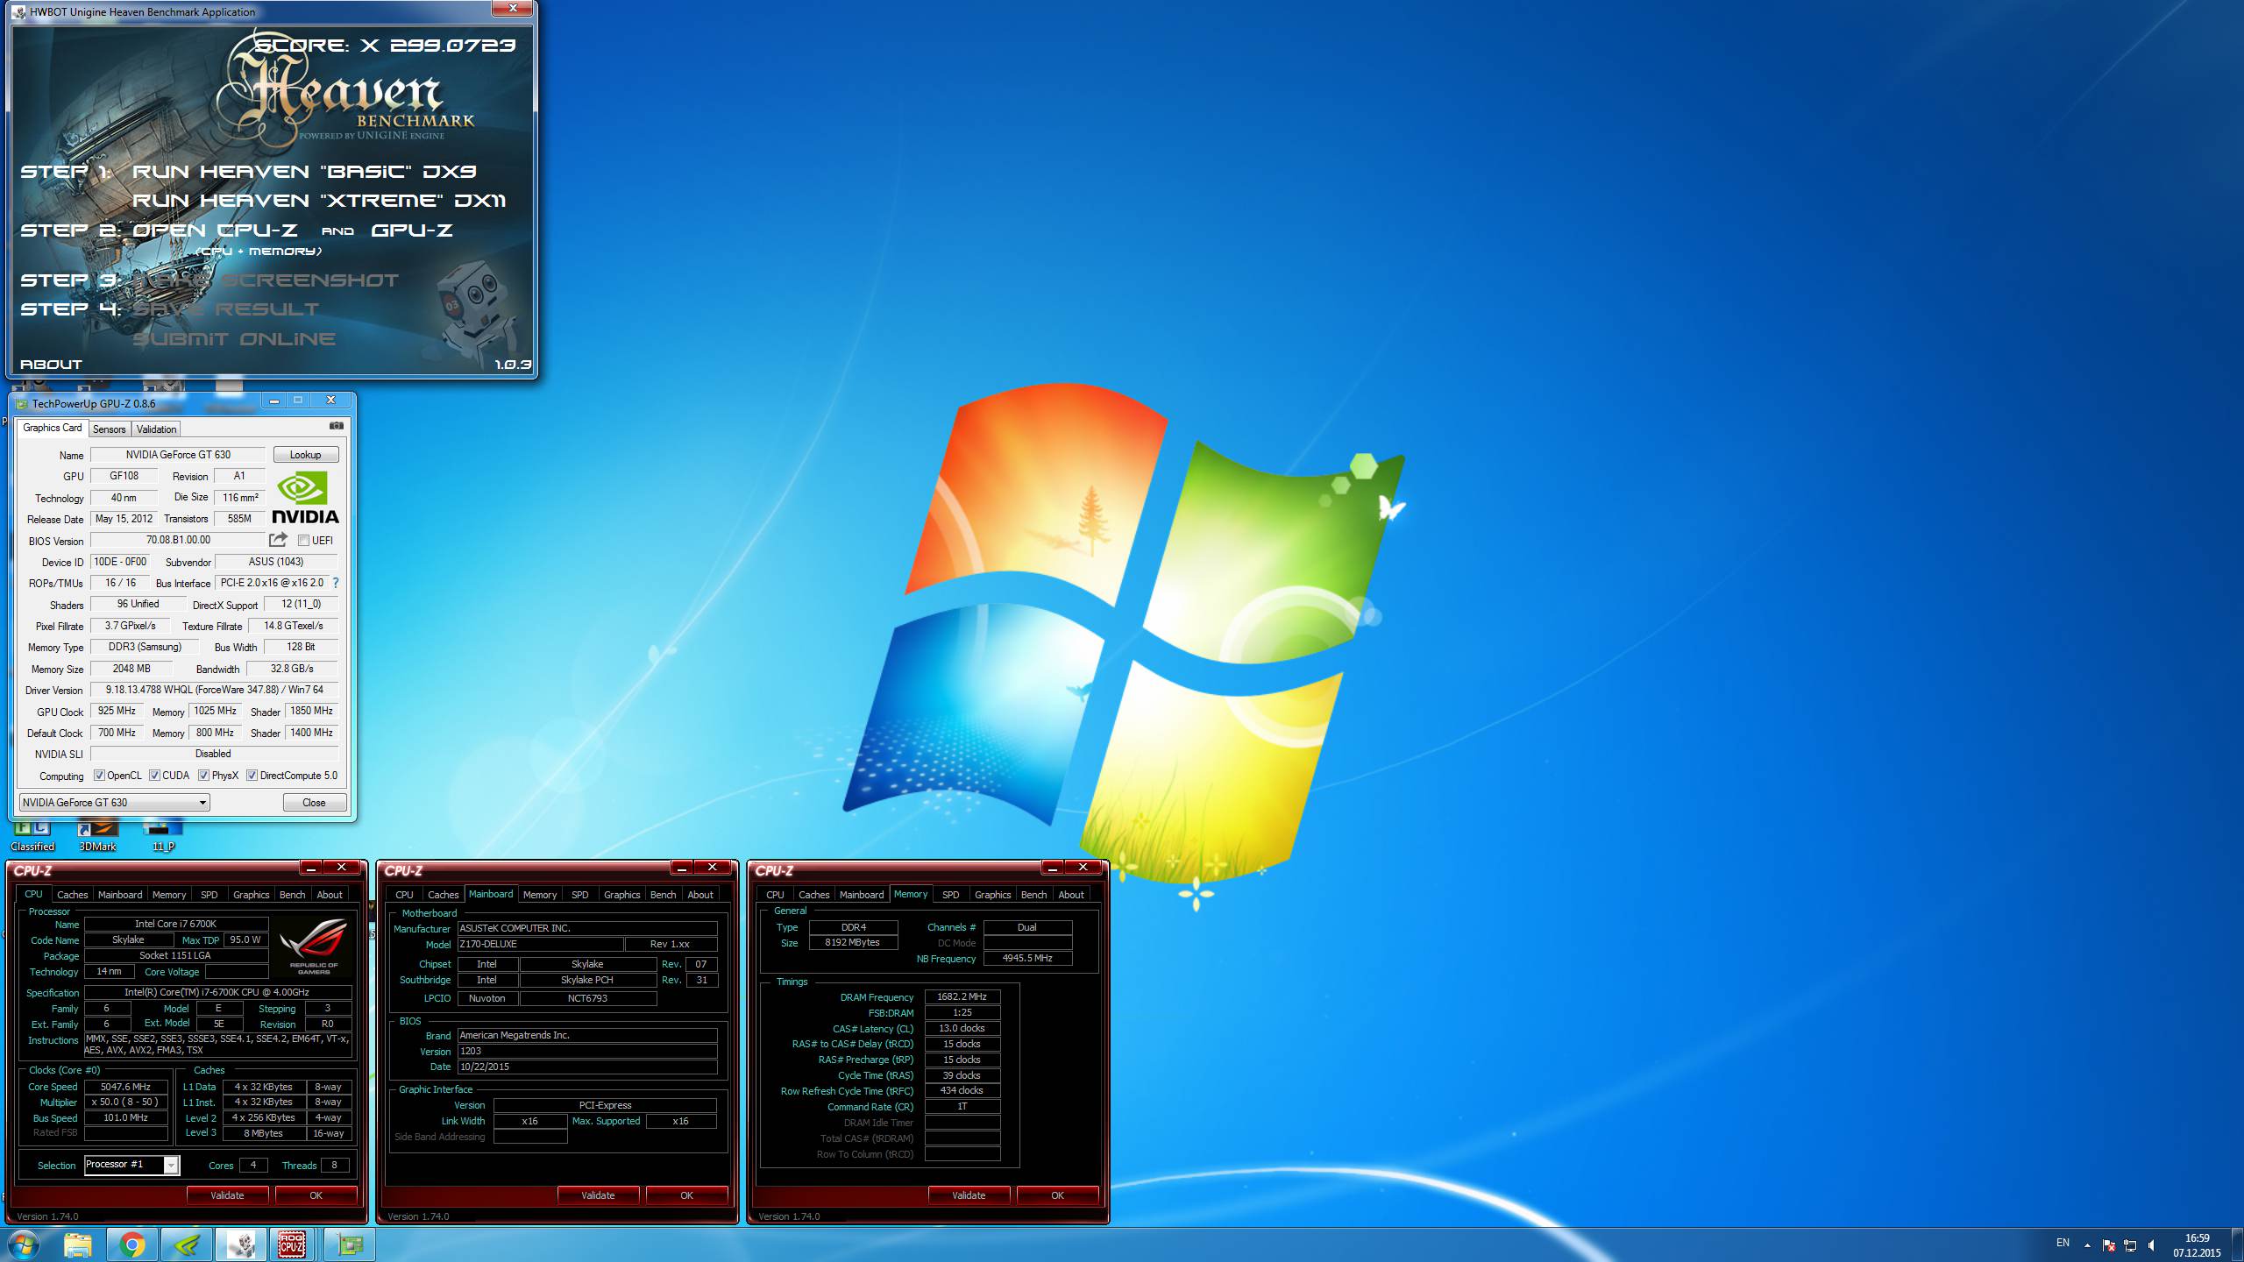Click Run Heaven "Xtreme" DX11
This screenshot has height=1262, width=2244.
[x=319, y=201]
